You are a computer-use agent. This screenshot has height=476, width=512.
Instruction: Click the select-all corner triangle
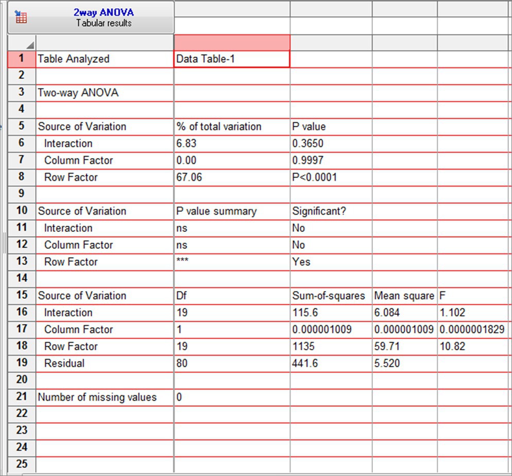[30, 46]
